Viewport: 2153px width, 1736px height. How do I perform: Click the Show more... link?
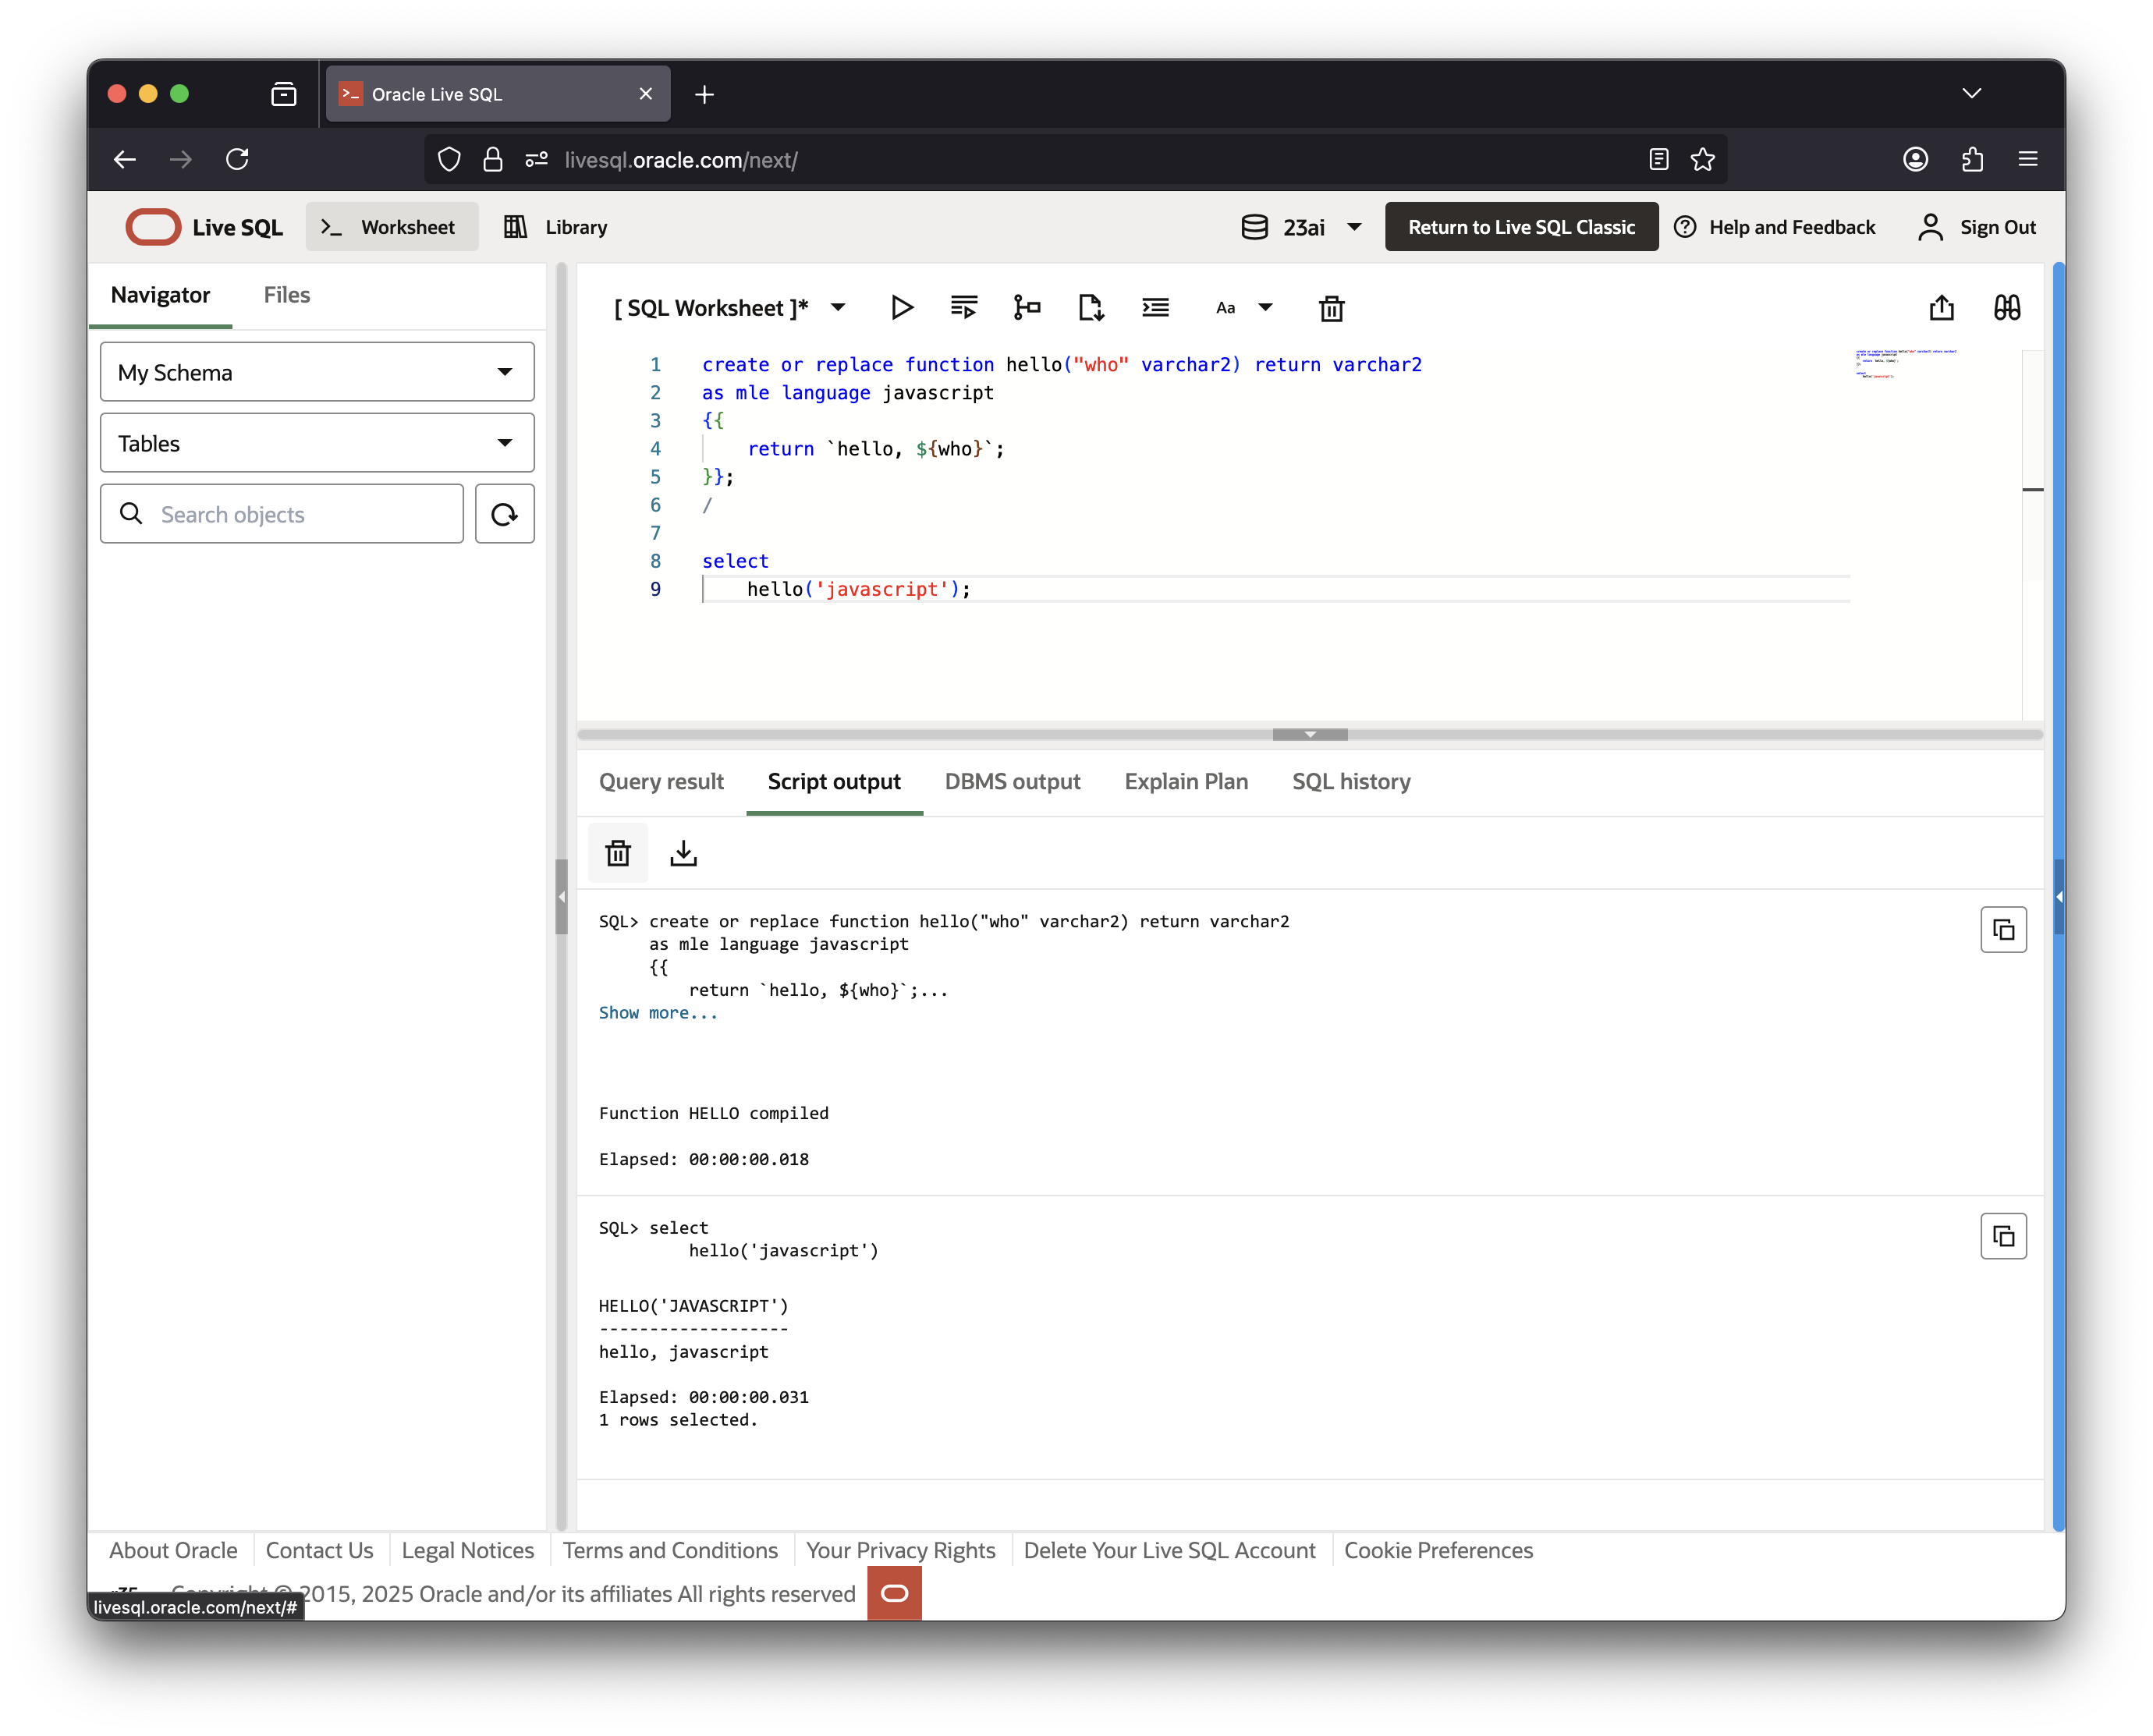(x=658, y=1013)
